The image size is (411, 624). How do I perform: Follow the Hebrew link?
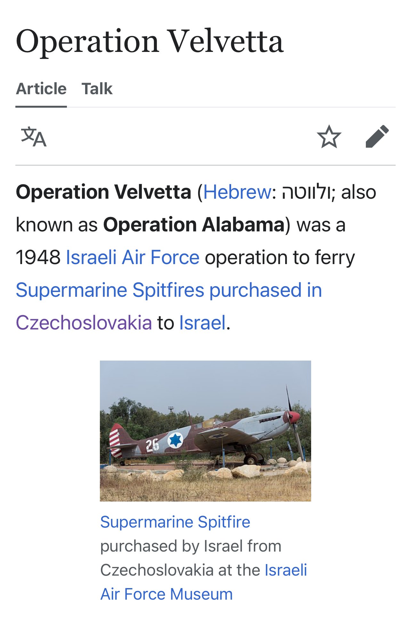tap(237, 192)
